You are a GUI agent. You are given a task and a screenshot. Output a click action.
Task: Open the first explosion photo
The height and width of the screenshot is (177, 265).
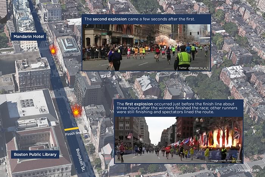(x=179, y=140)
